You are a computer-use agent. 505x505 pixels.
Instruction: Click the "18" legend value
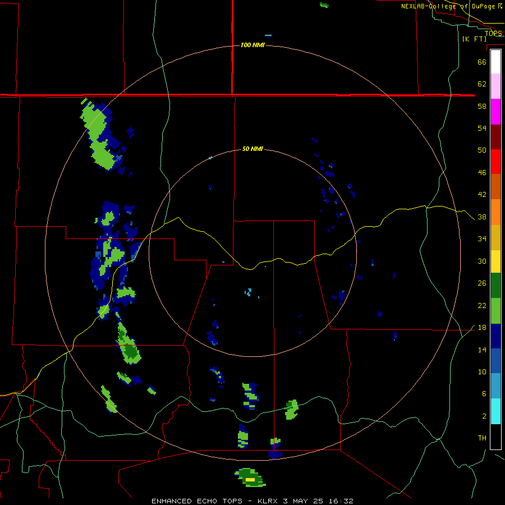482,328
